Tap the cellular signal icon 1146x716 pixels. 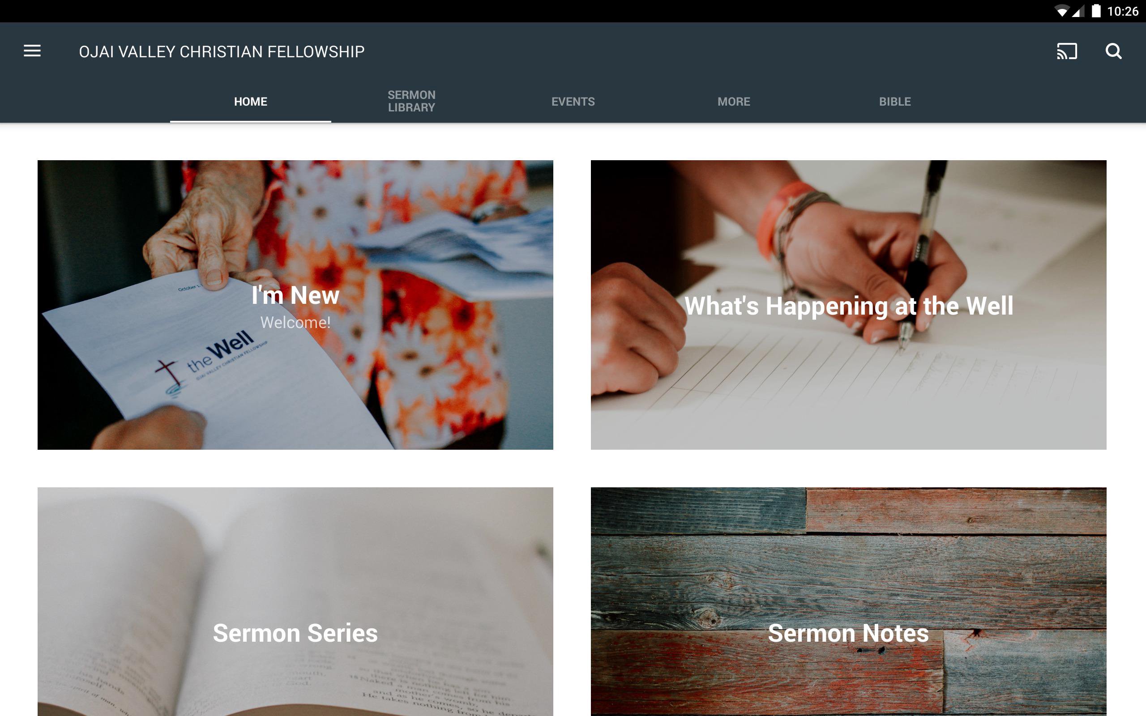click(1078, 11)
